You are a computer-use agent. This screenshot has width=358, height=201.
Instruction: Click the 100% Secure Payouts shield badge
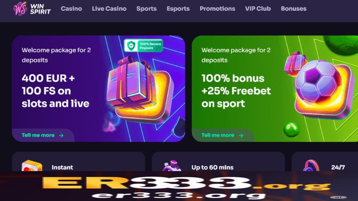pyautogui.click(x=144, y=46)
